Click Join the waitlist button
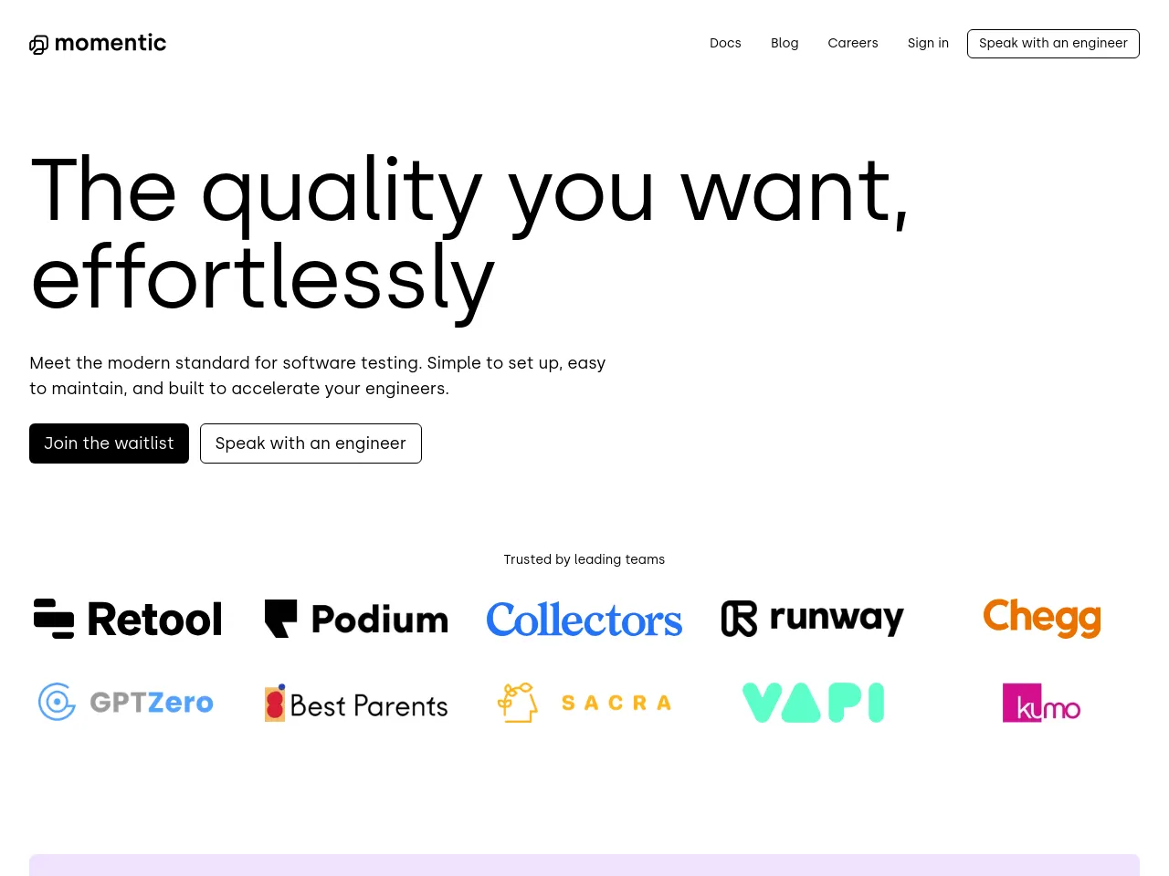The height and width of the screenshot is (876, 1169). tap(109, 443)
